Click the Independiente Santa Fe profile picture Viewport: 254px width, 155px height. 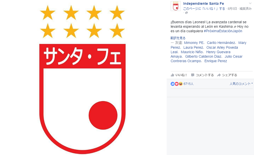tap(175, 6)
